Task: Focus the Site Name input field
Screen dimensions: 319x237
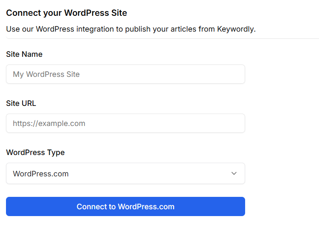Action: 125,74
